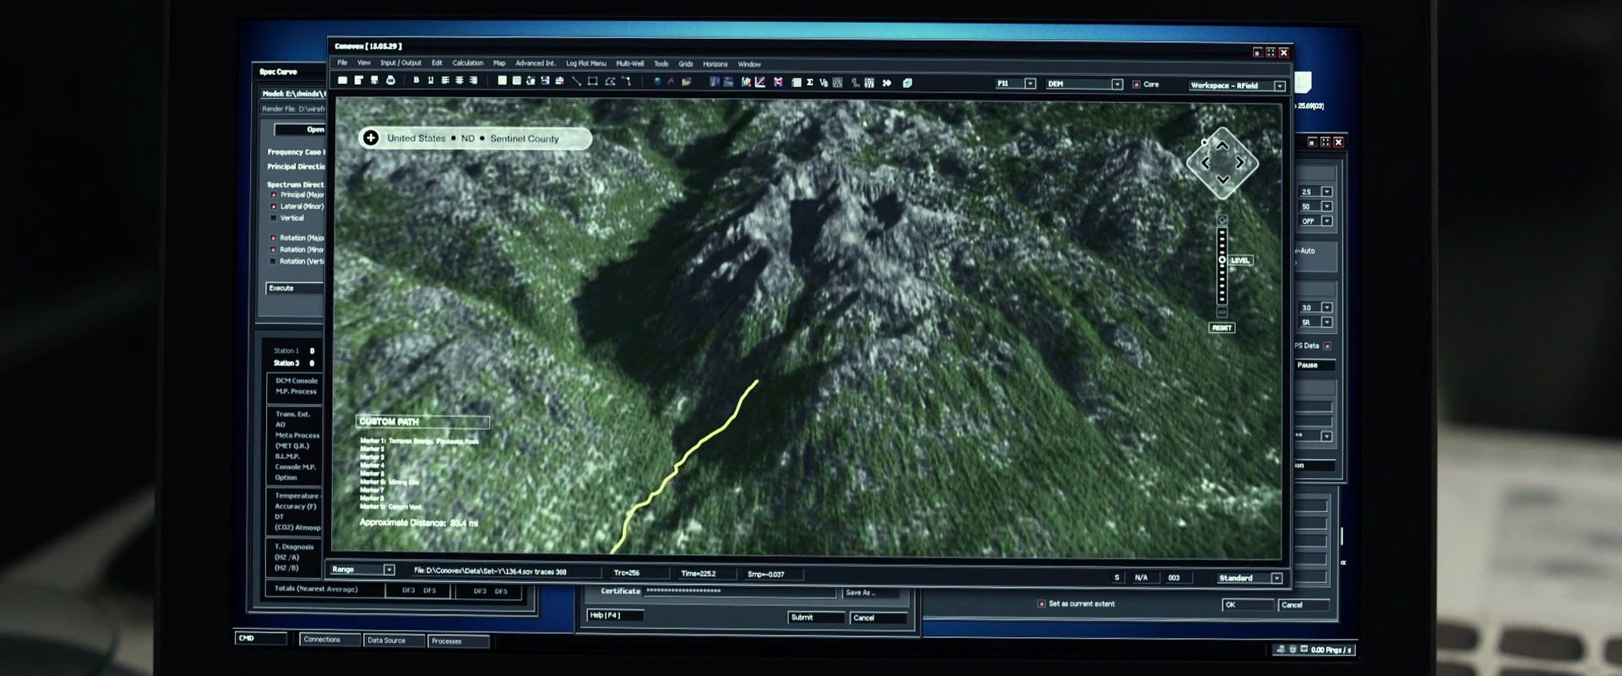
Task: Click the bar histogram toolbar icon
Action: coord(746,82)
